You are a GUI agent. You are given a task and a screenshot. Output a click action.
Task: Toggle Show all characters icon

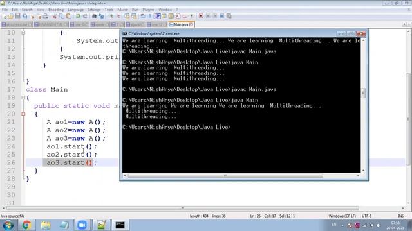(x=150, y=16)
